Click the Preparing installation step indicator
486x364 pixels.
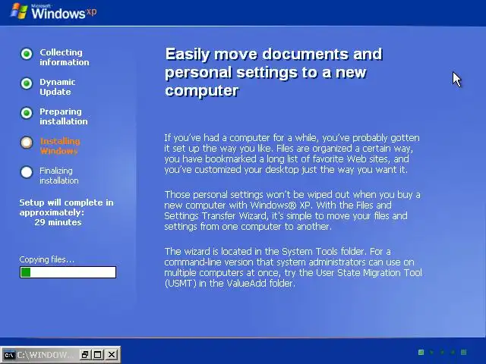point(27,113)
